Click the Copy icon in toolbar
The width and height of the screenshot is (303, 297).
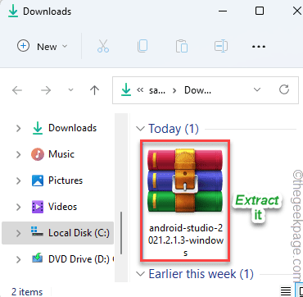click(x=142, y=46)
